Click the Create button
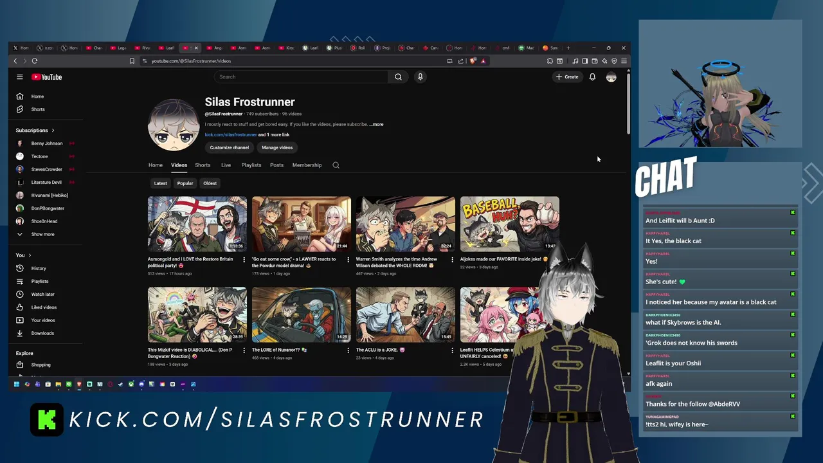The image size is (823, 463). point(567,77)
